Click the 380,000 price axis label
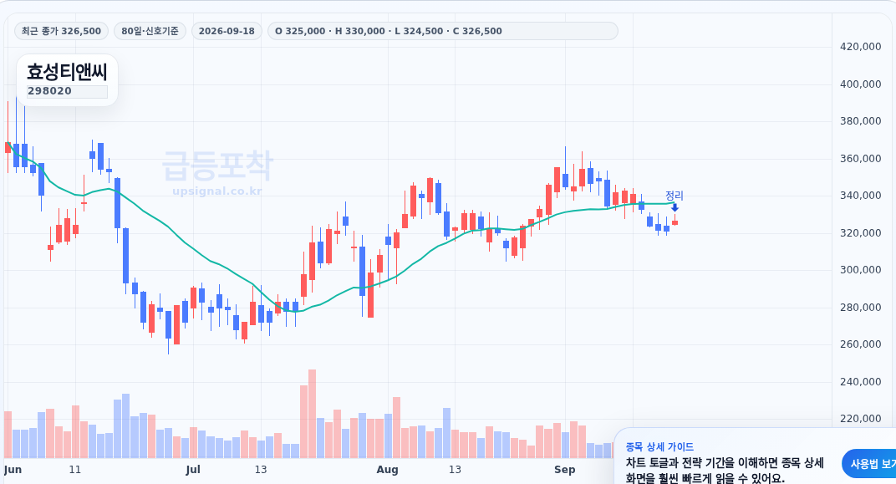 (860, 121)
